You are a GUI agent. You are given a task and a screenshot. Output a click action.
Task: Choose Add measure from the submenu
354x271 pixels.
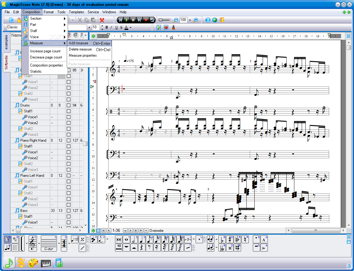click(x=89, y=43)
